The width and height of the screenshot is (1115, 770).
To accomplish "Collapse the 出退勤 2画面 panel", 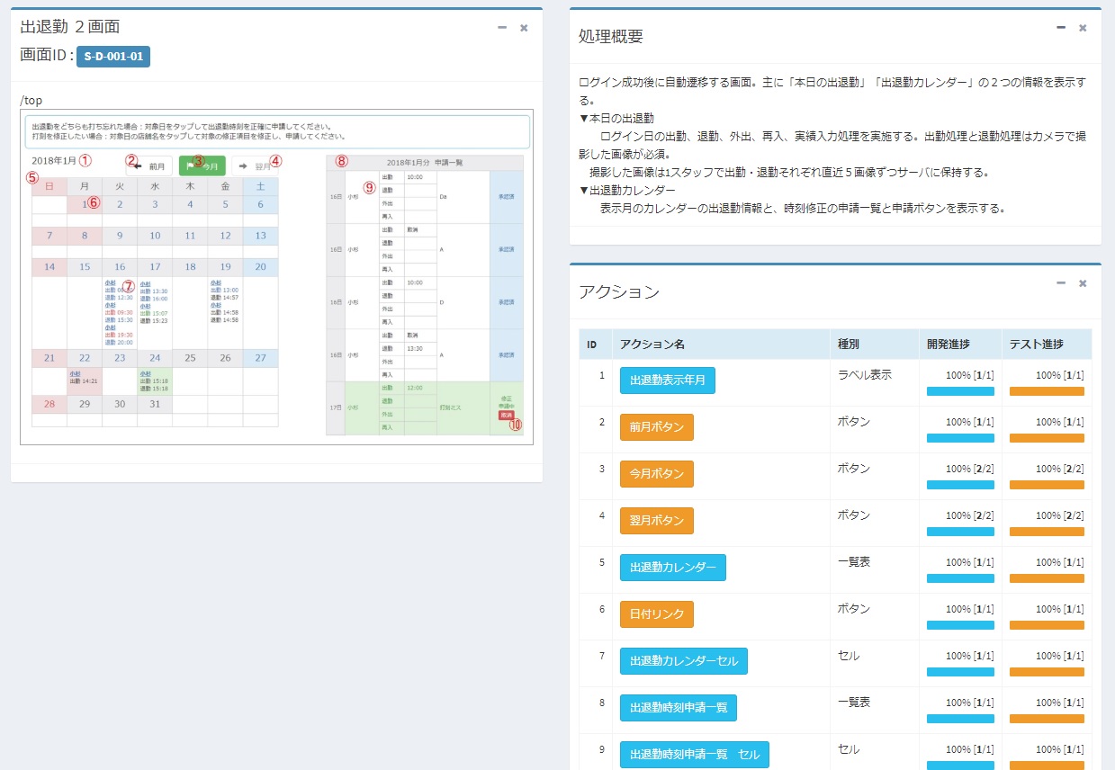I will click(502, 28).
